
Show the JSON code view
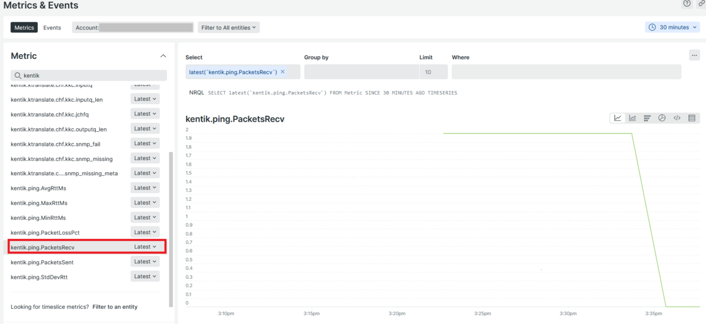click(x=677, y=118)
